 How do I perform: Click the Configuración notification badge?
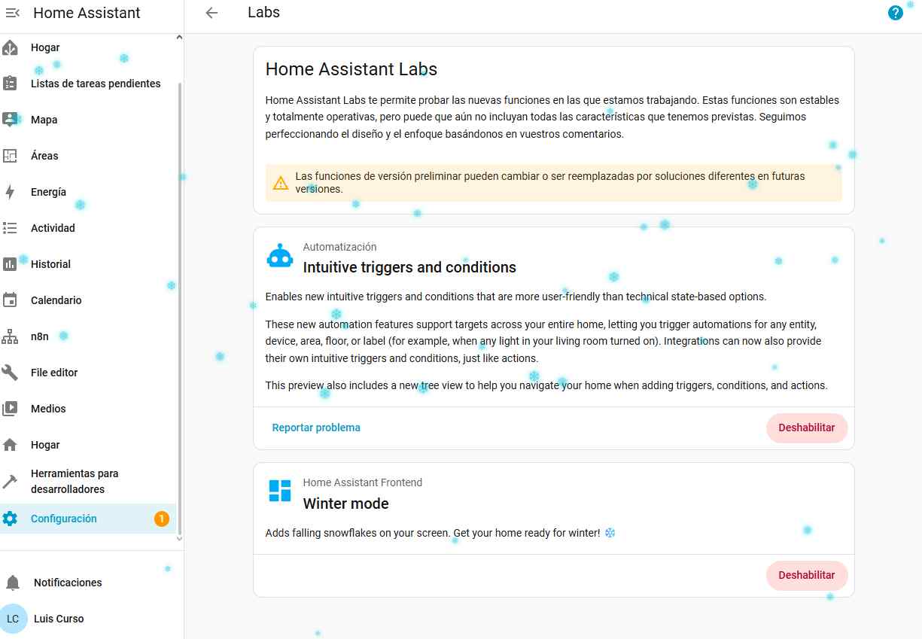click(161, 519)
